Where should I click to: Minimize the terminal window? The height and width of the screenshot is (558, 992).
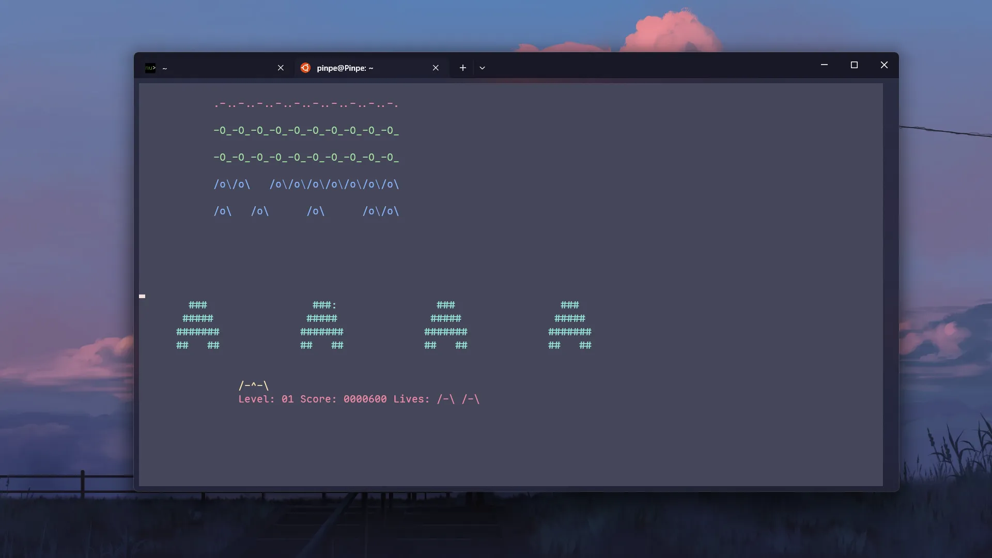pos(824,65)
